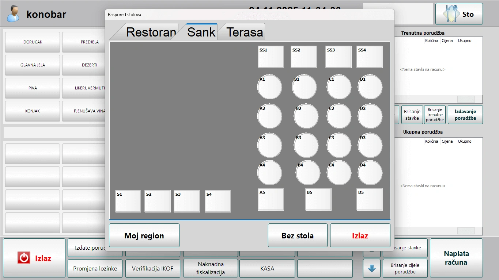The height and width of the screenshot is (280, 499).
Task: Select square bar seat S4
Action: (x=218, y=201)
